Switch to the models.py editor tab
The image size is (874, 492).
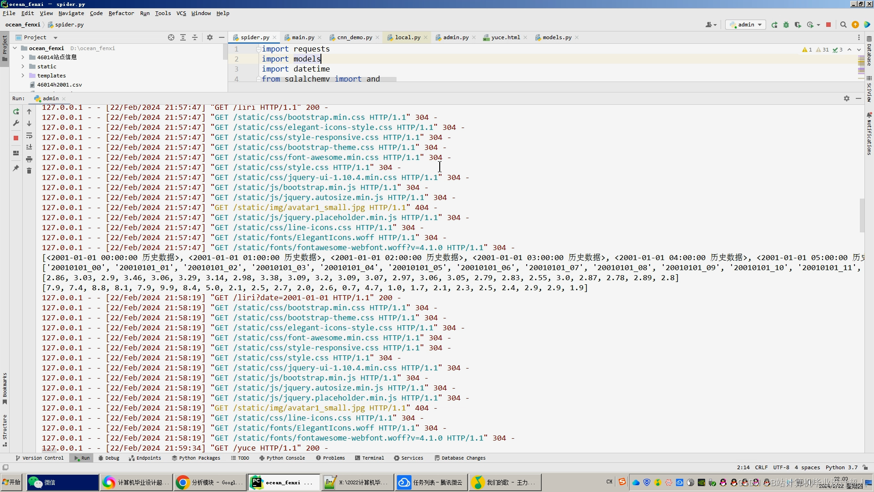[556, 37]
